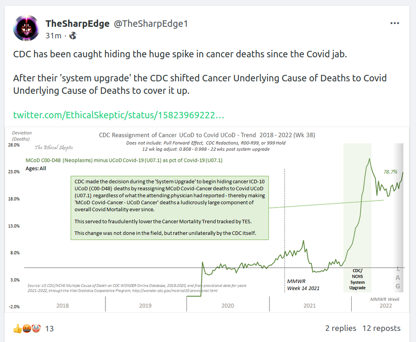Open the 31m post timestamp

[x=54, y=35]
